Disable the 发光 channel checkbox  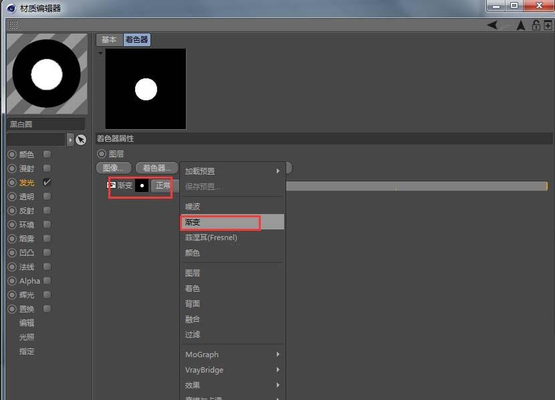pos(46,182)
